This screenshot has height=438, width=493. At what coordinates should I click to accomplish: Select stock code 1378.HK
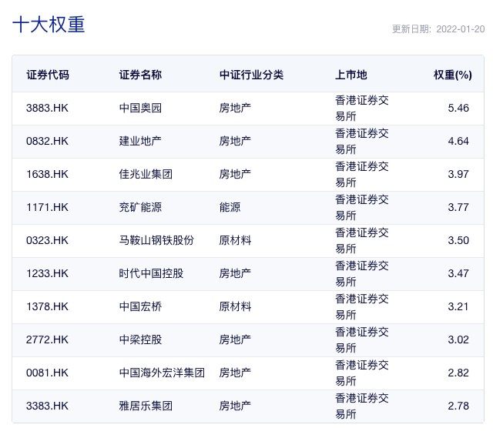[x=47, y=306]
